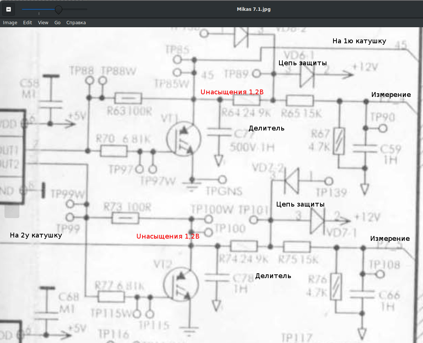Open the Справка help menu
Image resolution: width=423 pixels, height=343 pixels.
coord(76,23)
